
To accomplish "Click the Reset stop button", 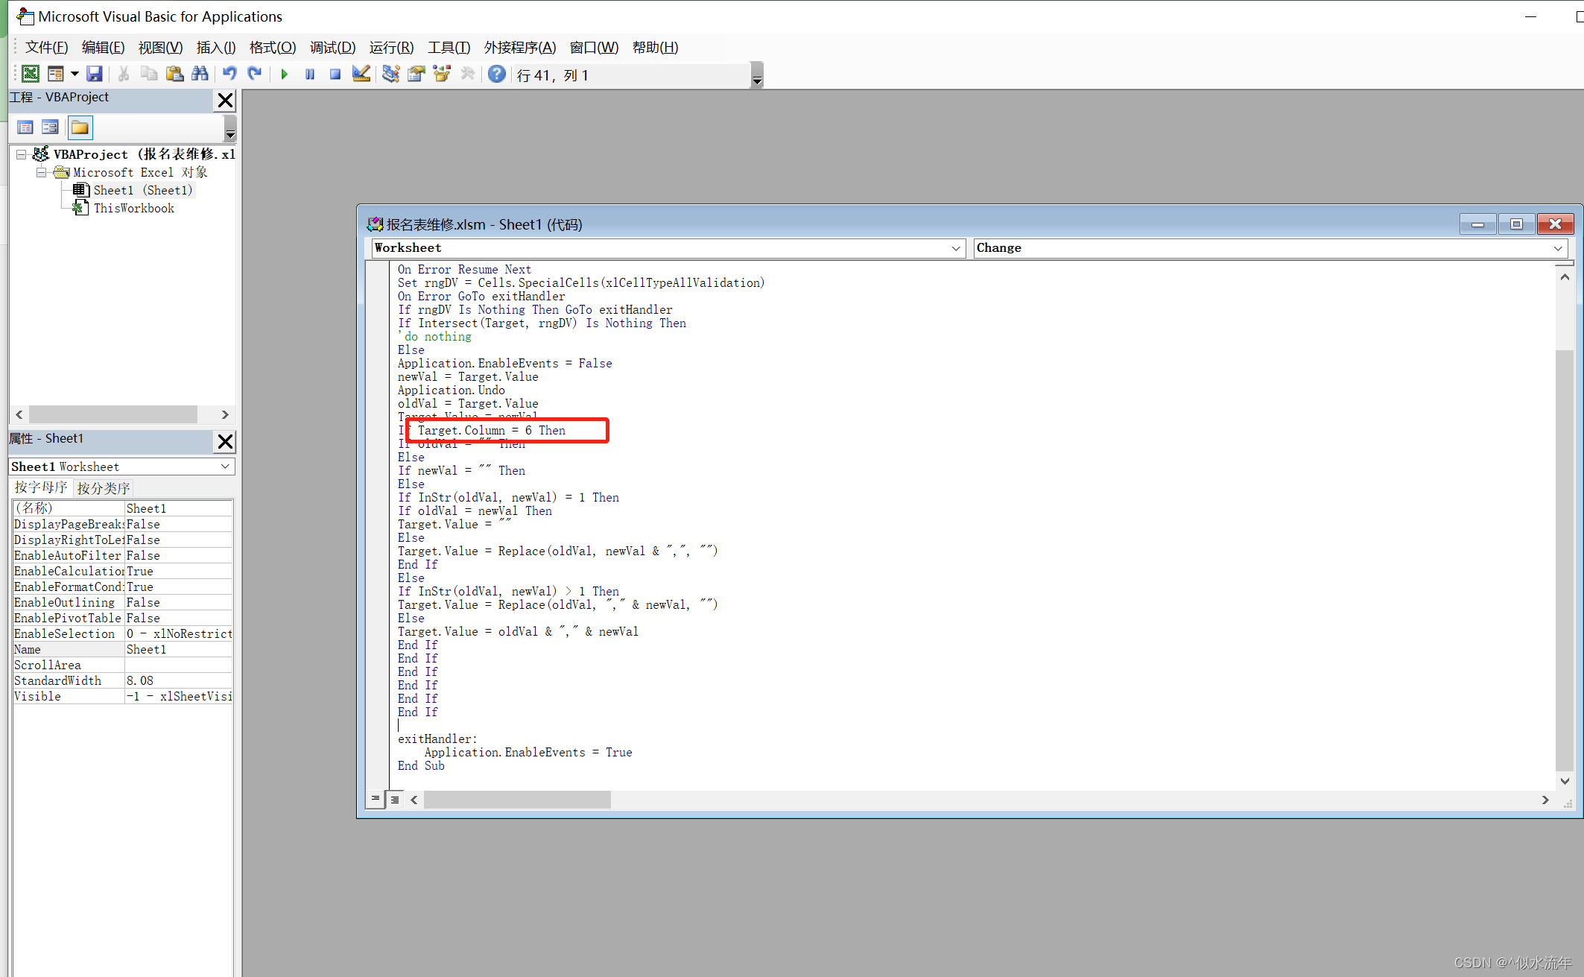I will (x=335, y=74).
